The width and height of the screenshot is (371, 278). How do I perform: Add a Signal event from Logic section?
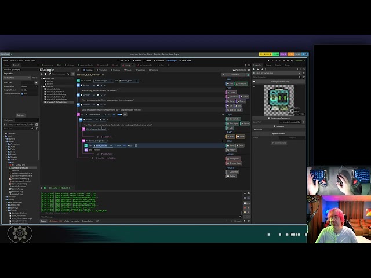[245, 123]
